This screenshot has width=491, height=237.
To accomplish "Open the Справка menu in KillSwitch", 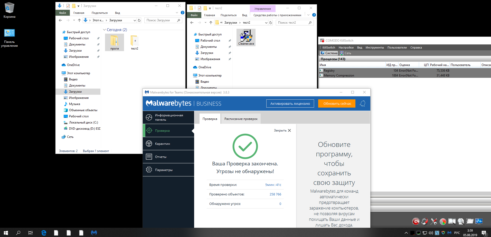I will point(416,48).
